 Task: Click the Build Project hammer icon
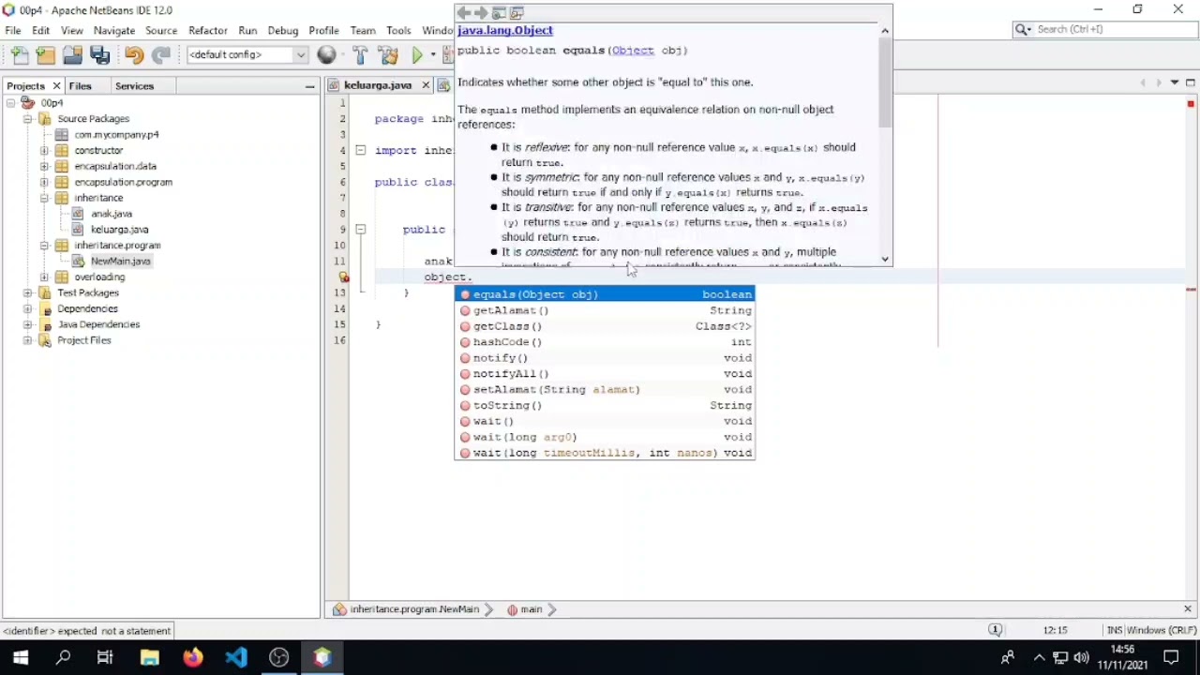click(x=360, y=55)
